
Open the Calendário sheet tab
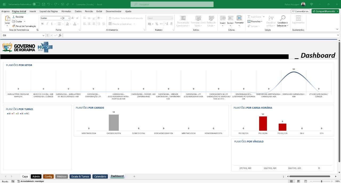[x=100, y=176]
